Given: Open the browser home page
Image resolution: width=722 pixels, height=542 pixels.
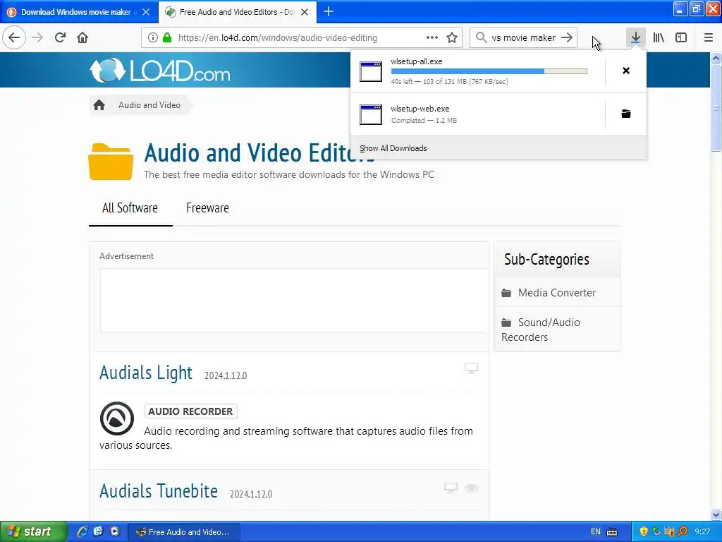Looking at the screenshot, I should [x=82, y=37].
